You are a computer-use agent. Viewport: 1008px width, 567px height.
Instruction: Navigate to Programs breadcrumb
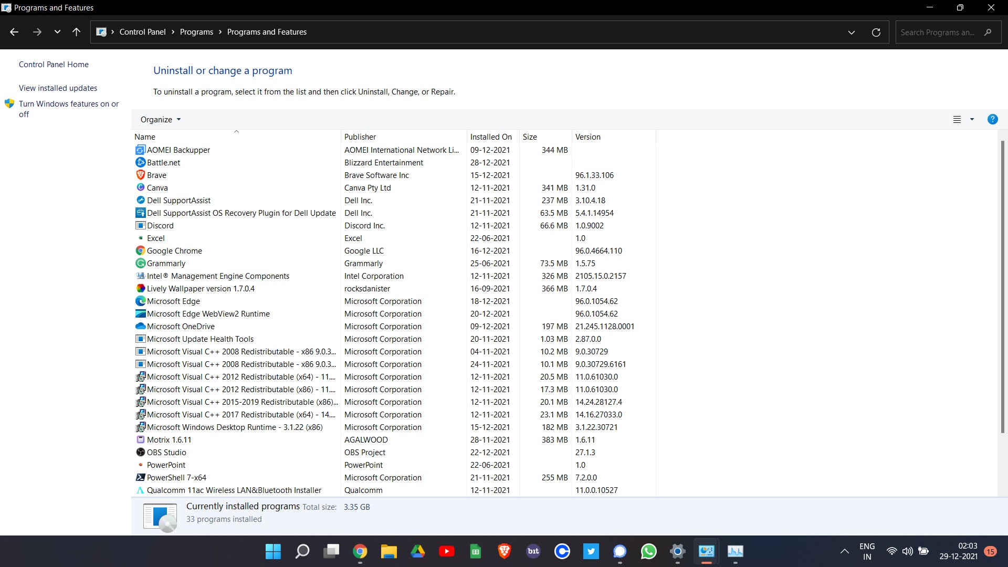pyautogui.click(x=196, y=32)
